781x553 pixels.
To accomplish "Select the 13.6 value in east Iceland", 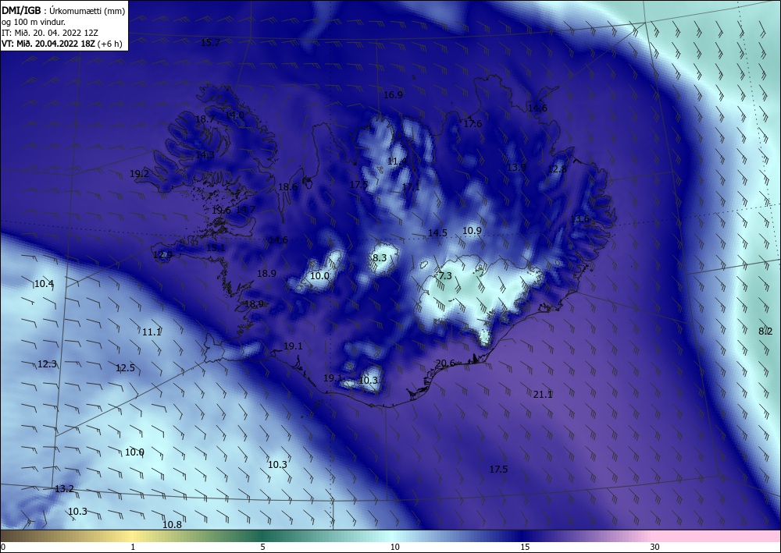I will [580, 219].
